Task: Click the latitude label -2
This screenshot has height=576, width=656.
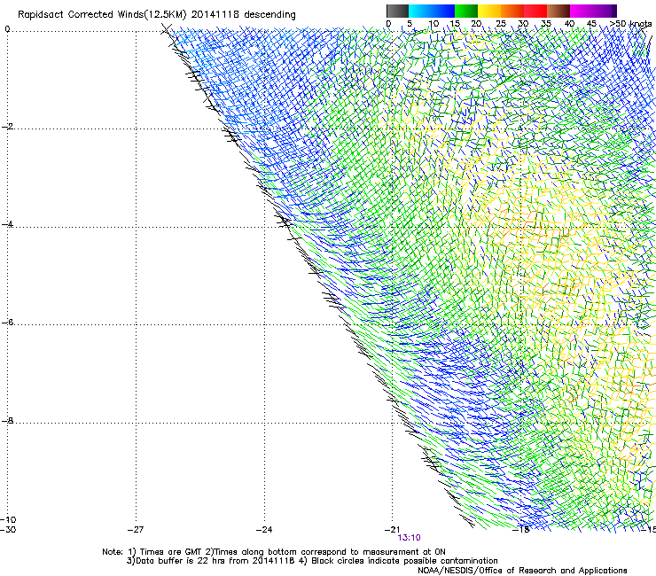Action: (x=7, y=127)
